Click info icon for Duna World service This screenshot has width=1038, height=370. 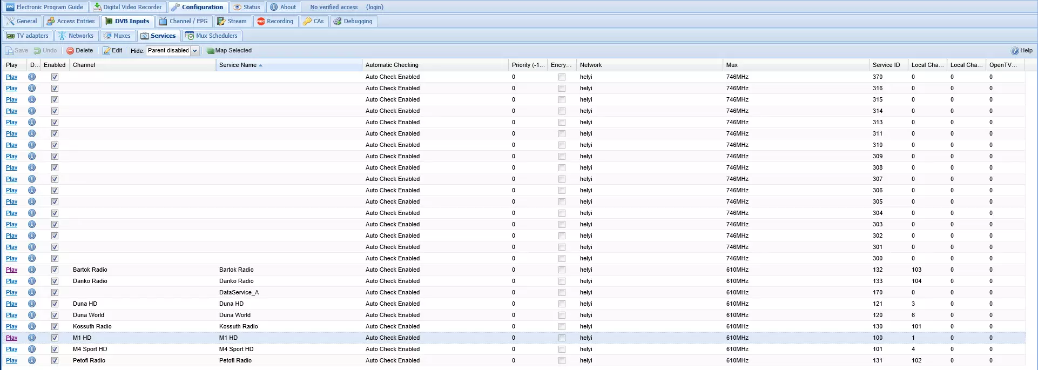coord(32,315)
